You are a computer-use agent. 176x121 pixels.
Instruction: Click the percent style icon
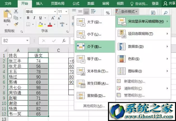(108, 13)
